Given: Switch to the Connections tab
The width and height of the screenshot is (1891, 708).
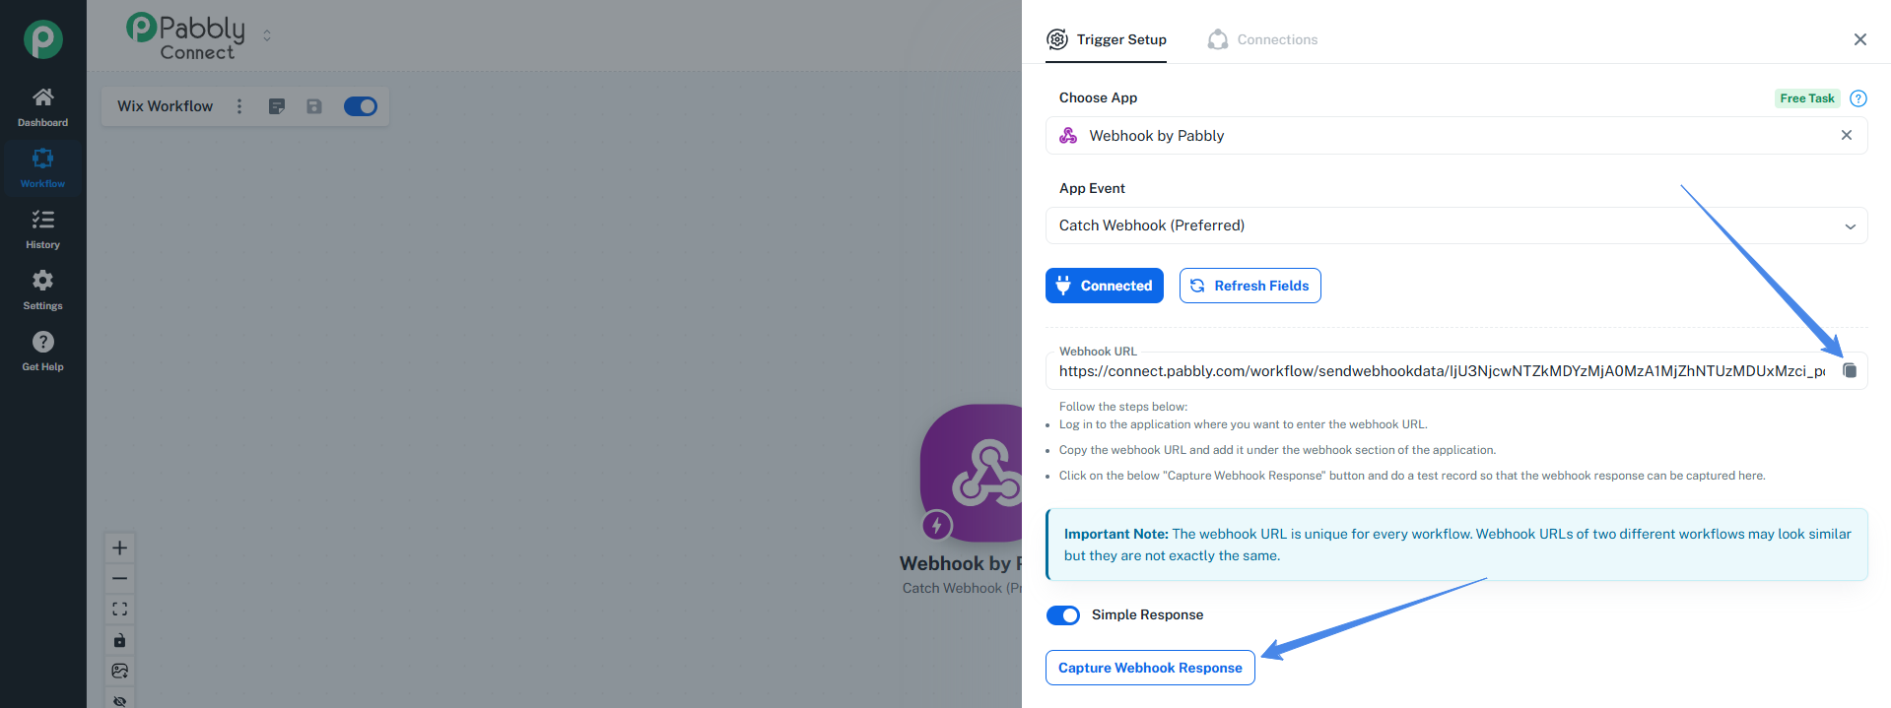Looking at the screenshot, I should pyautogui.click(x=1263, y=39).
